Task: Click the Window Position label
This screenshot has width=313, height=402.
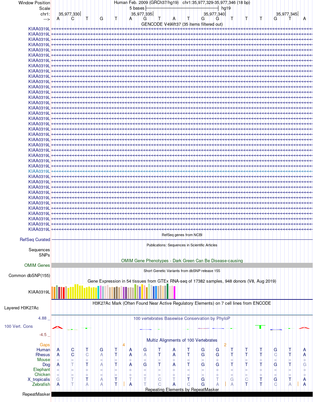Action: click(34, 3)
